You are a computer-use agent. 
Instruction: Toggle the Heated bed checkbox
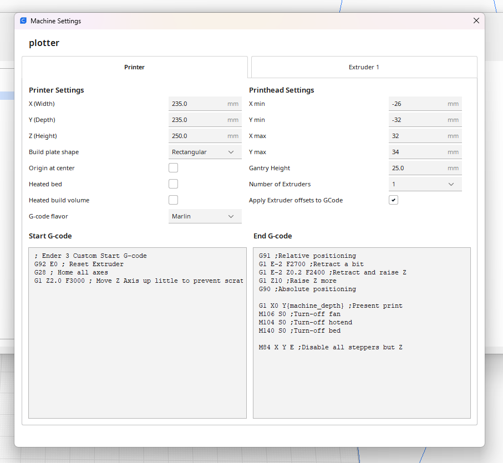click(x=174, y=184)
